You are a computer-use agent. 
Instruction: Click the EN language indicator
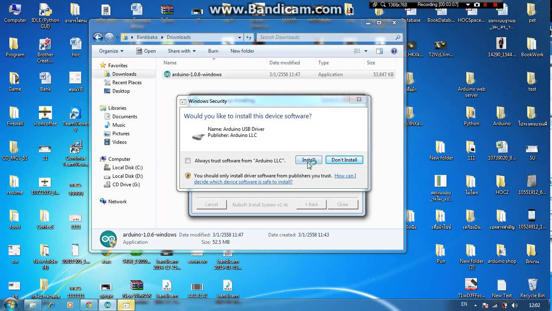464,305
